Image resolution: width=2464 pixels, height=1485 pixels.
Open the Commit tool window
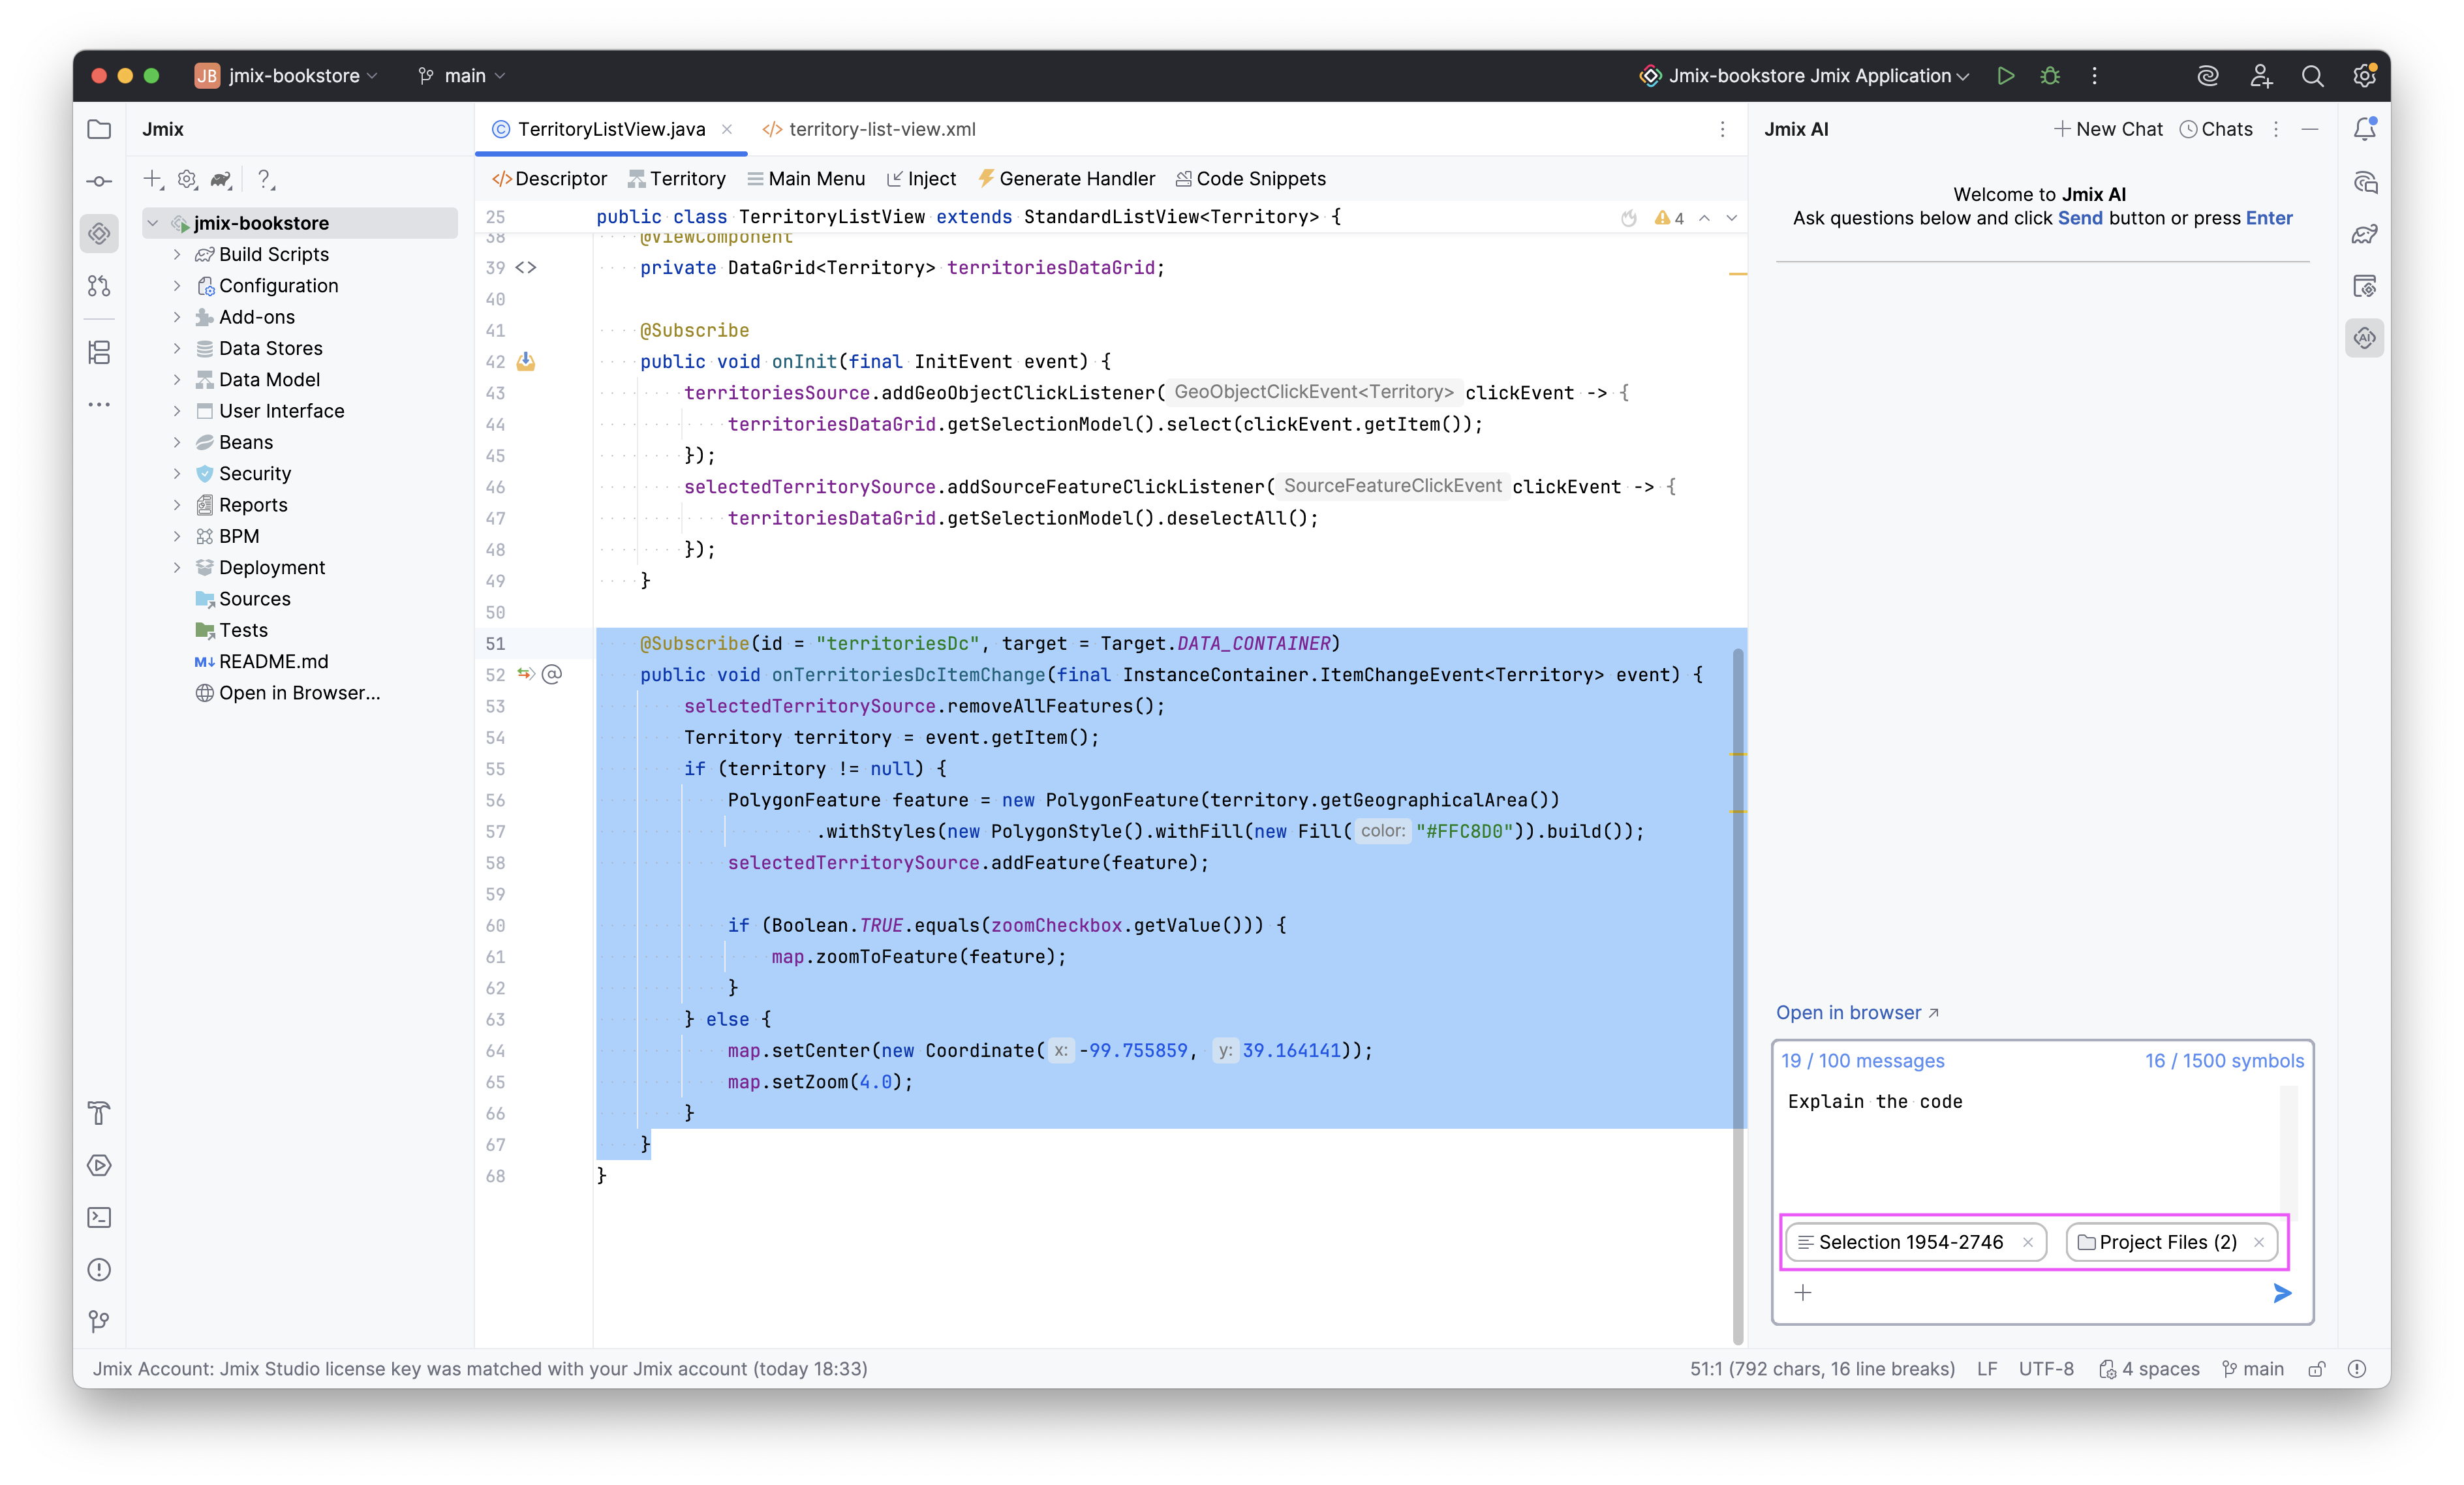pyautogui.click(x=99, y=181)
